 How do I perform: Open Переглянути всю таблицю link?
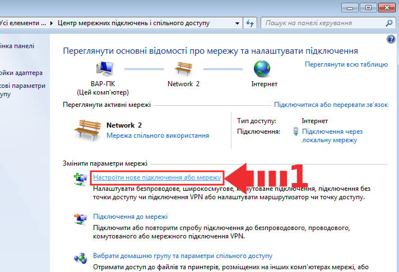point(346,64)
